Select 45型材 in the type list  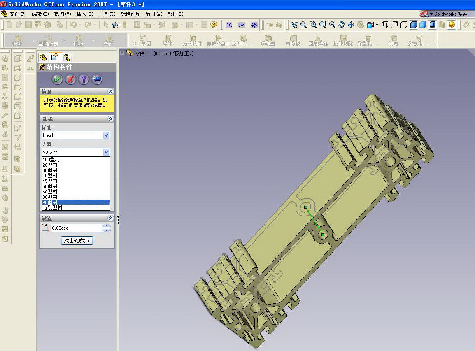coord(50,181)
